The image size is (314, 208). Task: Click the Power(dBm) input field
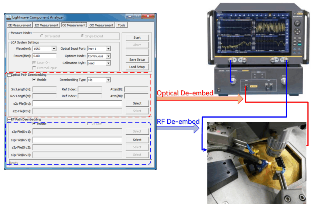click(44, 56)
